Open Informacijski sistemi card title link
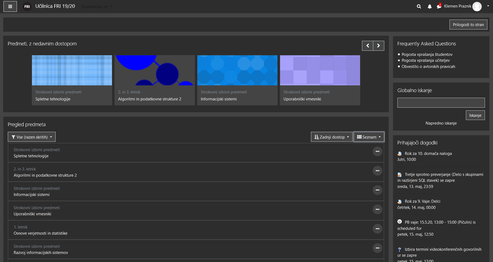The height and width of the screenshot is (262, 493). coord(219,99)
